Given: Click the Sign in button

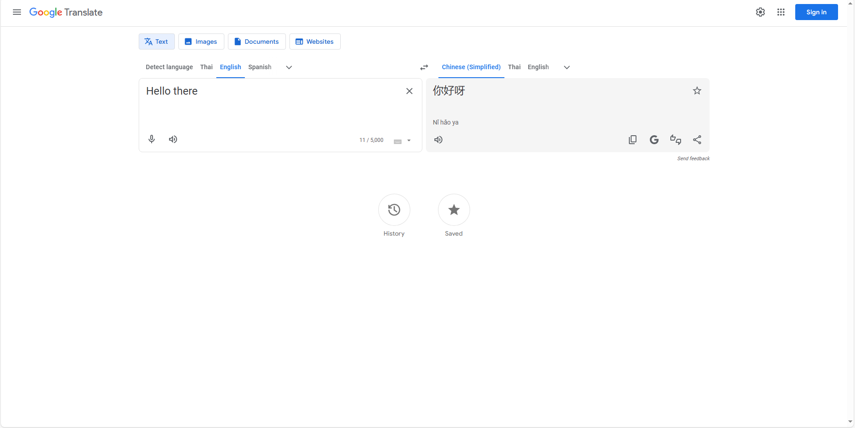Looking at the screenshot, I should tap(816, 12).
